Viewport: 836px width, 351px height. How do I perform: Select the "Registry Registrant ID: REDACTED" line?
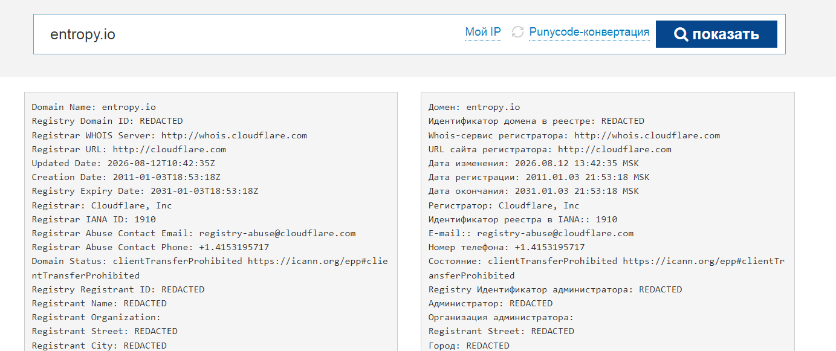(118, 289)
